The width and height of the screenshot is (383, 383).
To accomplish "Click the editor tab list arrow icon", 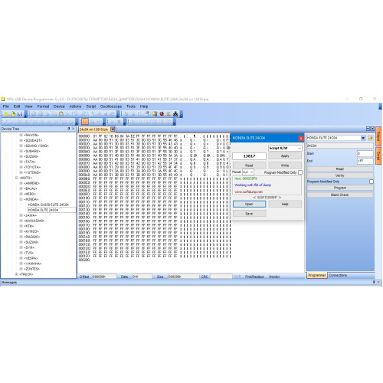I will point(368,129).
